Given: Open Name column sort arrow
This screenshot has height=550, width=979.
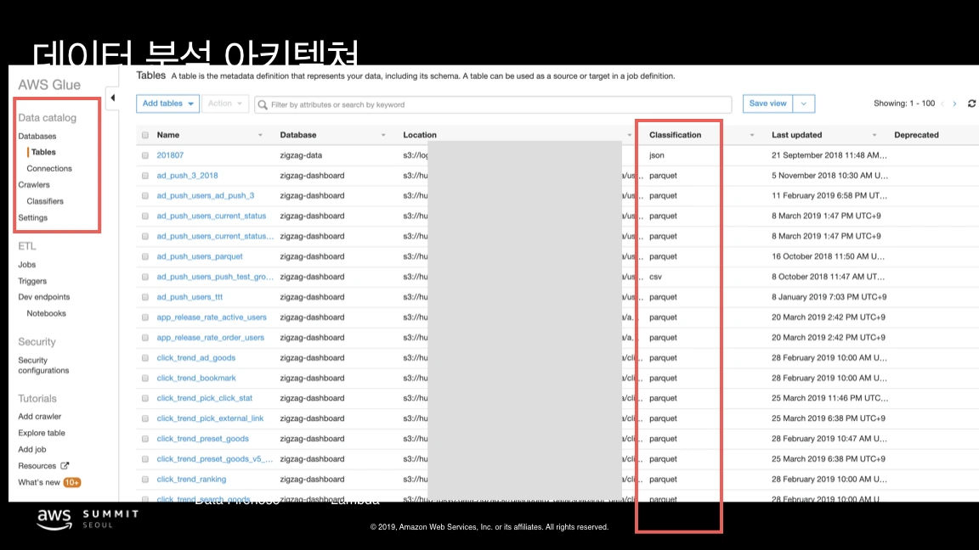Looking at the screenshot, I should (x=260, y=135).
